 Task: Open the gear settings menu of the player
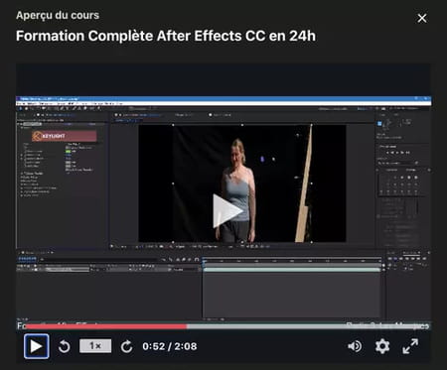click(x=382, y=346)
